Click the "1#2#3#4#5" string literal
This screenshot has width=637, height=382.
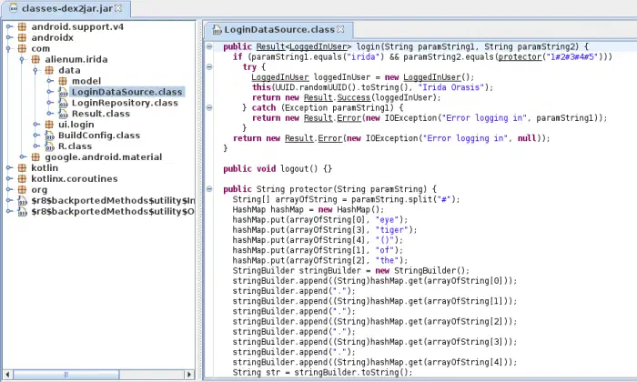click(x=573, y=56)
